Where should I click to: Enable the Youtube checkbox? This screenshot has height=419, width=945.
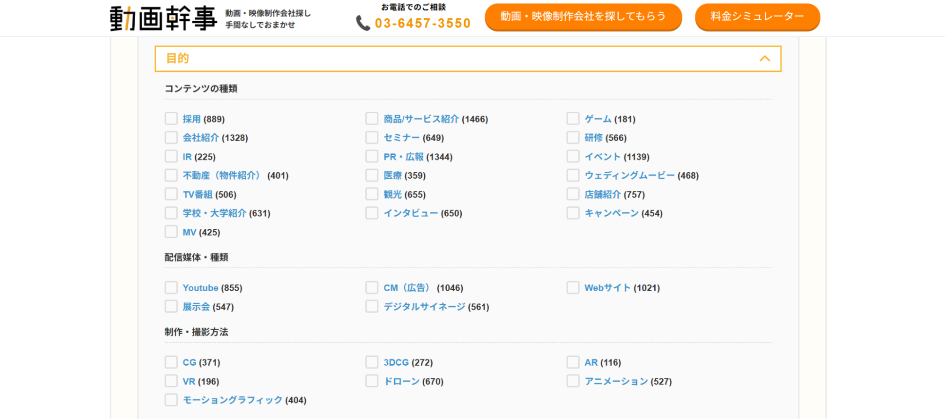click(x=171, y=287)
